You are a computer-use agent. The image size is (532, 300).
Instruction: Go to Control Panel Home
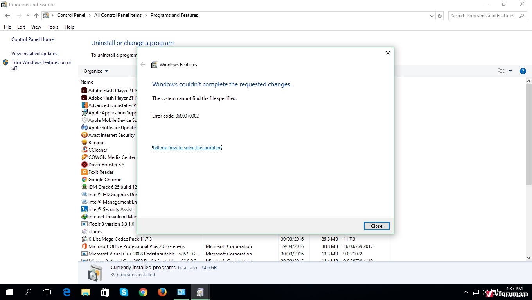click(32, 39)
